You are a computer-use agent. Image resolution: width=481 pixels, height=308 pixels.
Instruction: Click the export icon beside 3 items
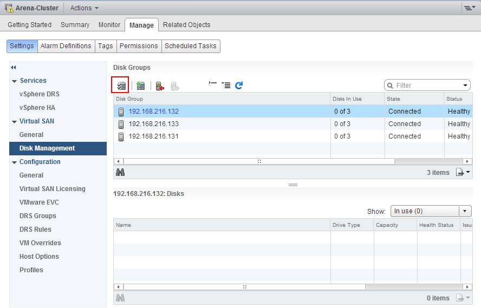(x=460, y=172)
